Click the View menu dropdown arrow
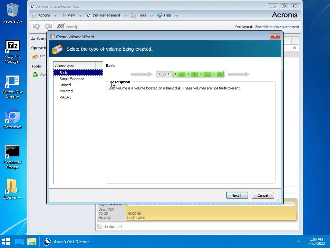Image resolution: width=330 pixels, height=248 pixels. coord(80,15)
